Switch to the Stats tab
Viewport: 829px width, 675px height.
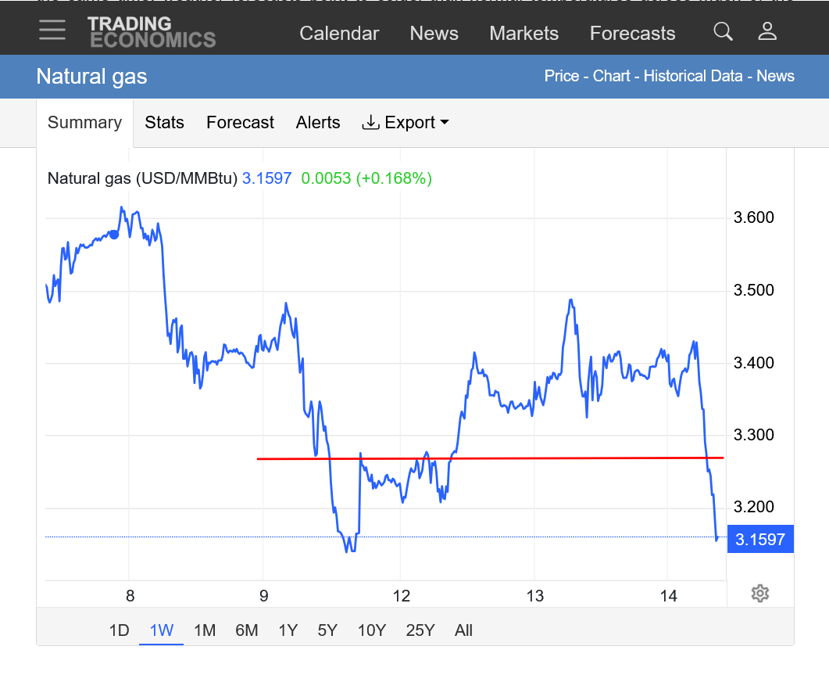164,123
